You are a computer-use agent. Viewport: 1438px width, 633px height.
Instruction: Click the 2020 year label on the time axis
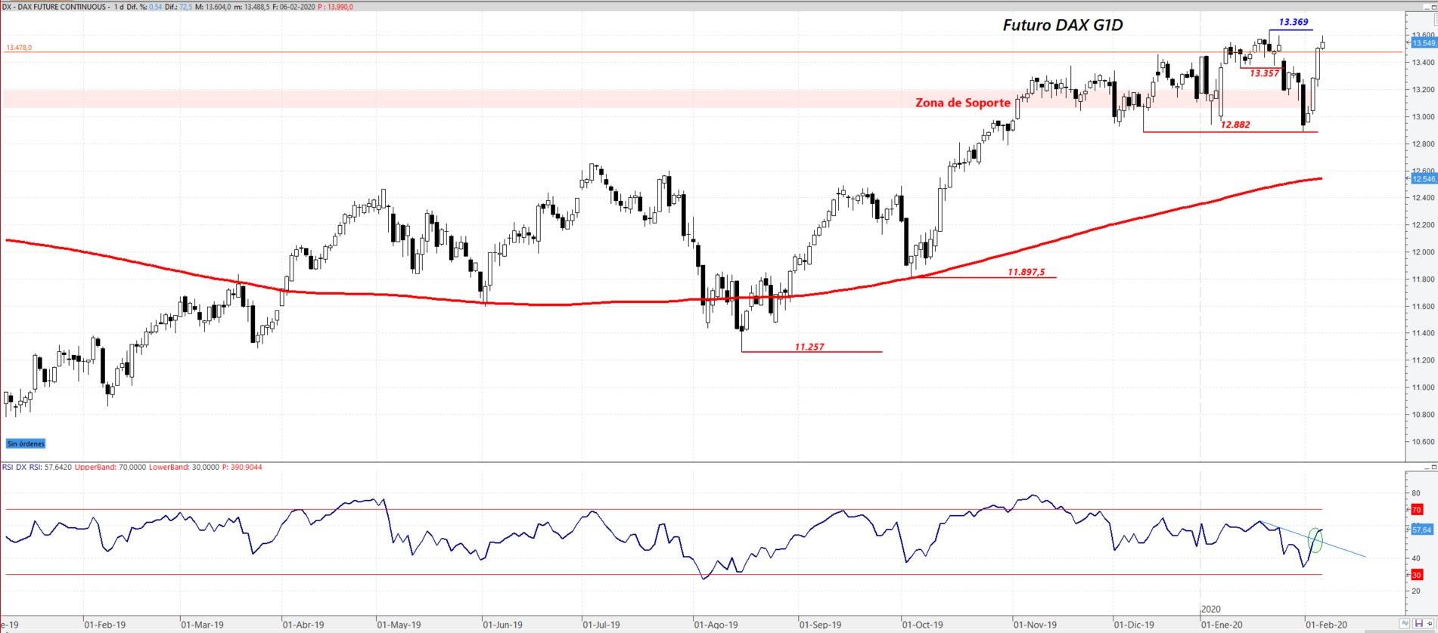(1210, 609)
